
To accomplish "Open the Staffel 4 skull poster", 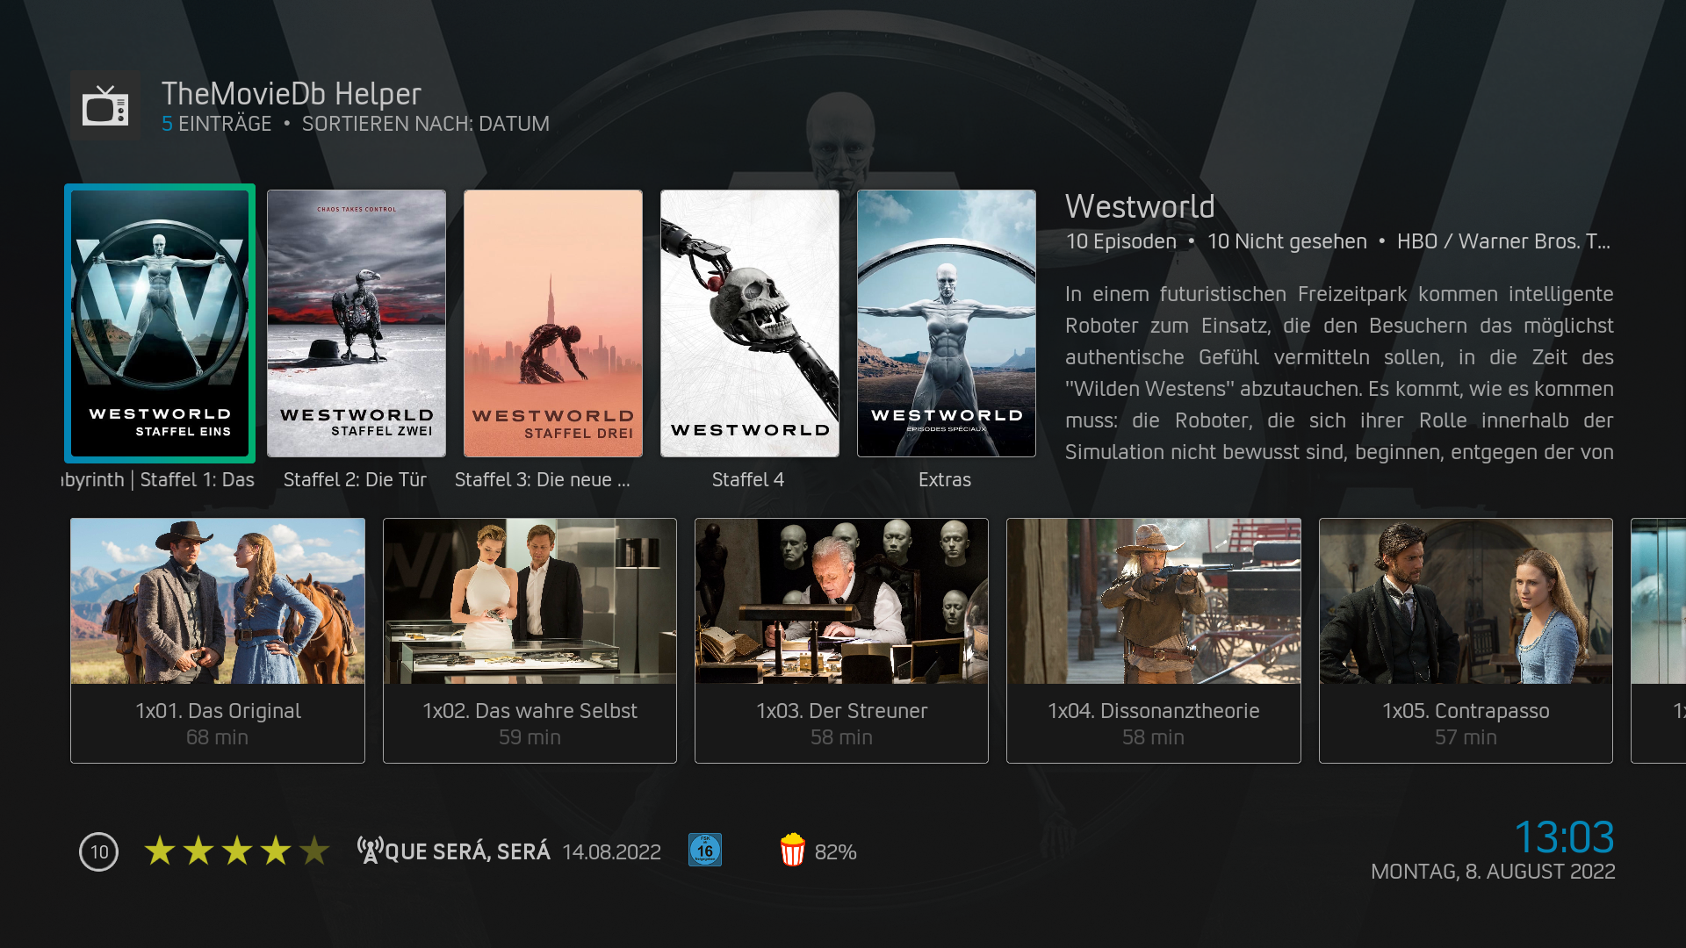I will coord(750,323).
